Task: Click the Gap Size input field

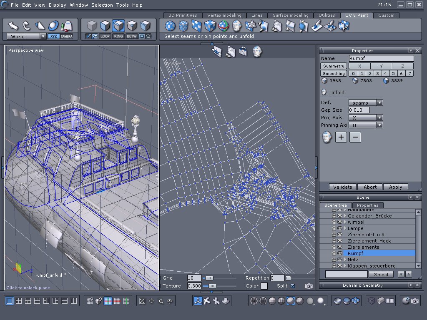Action: 359,110
